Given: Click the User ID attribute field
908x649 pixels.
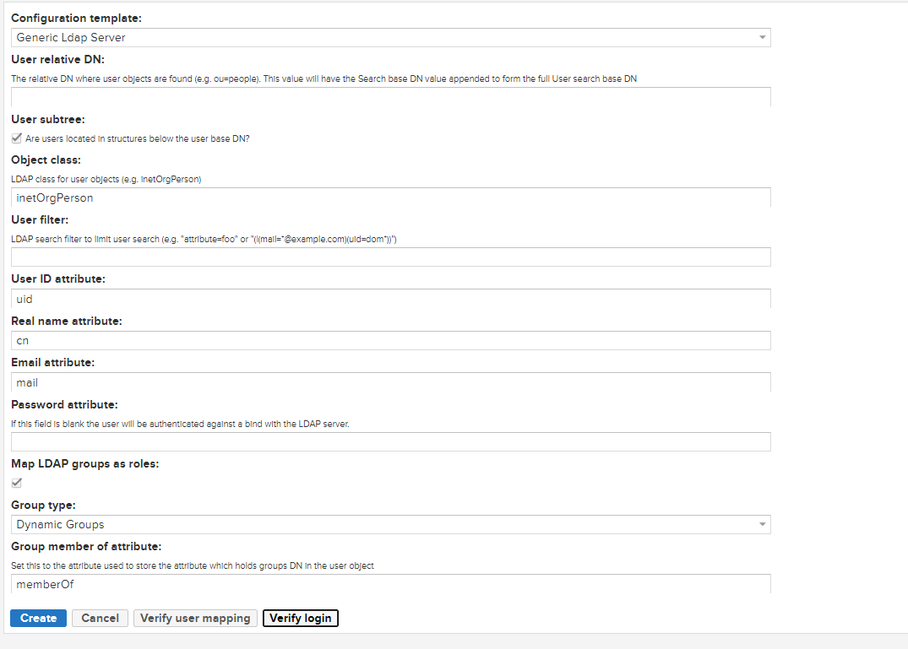Looking at the screenshot, I should pos(390,299).
